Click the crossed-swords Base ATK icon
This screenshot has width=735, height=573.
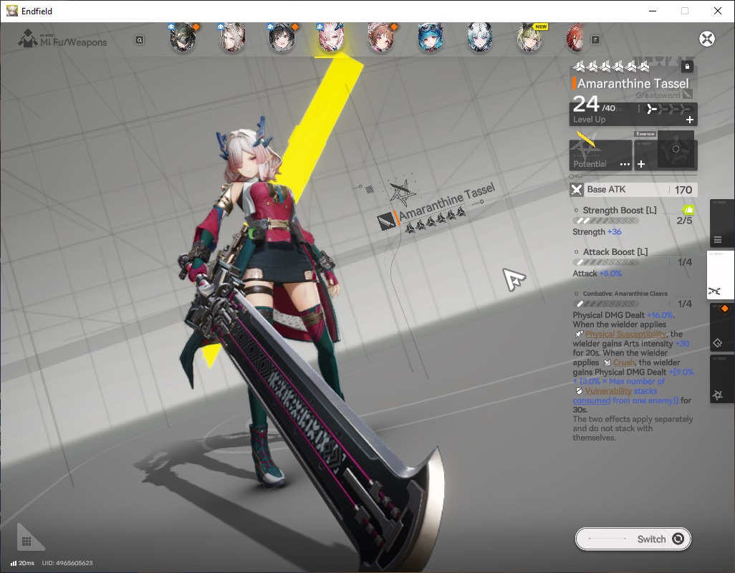coord(577,190)
